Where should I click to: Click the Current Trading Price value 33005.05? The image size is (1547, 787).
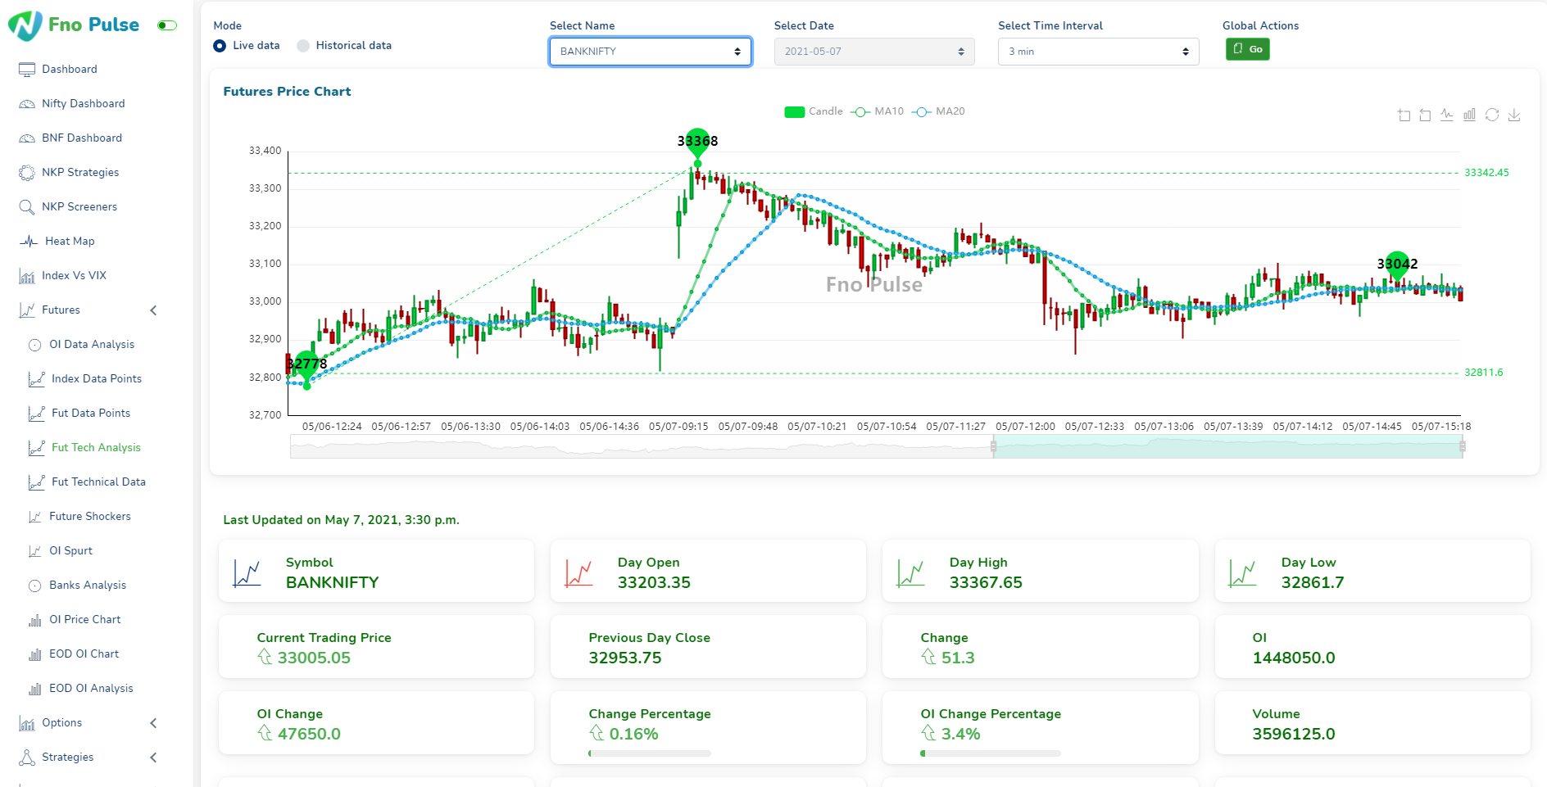click(x=314, y=658)
